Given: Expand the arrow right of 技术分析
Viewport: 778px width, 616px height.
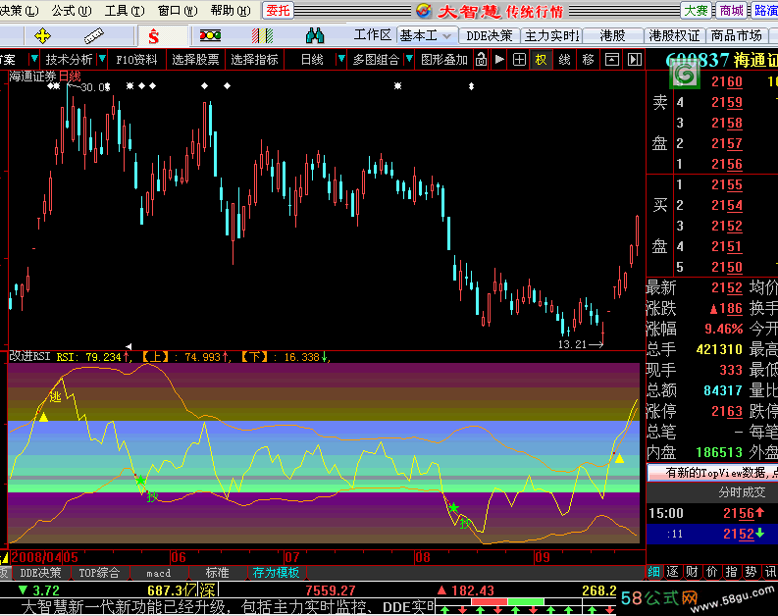Looking at the screenshot, I should 102,59.
